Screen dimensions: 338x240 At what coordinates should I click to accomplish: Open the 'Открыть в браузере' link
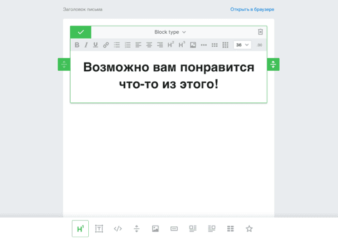(x=252, y=9)
